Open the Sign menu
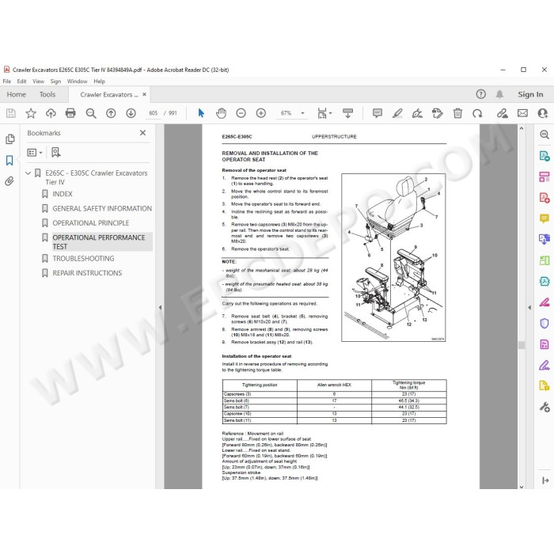554x554 pixels. 55,82
